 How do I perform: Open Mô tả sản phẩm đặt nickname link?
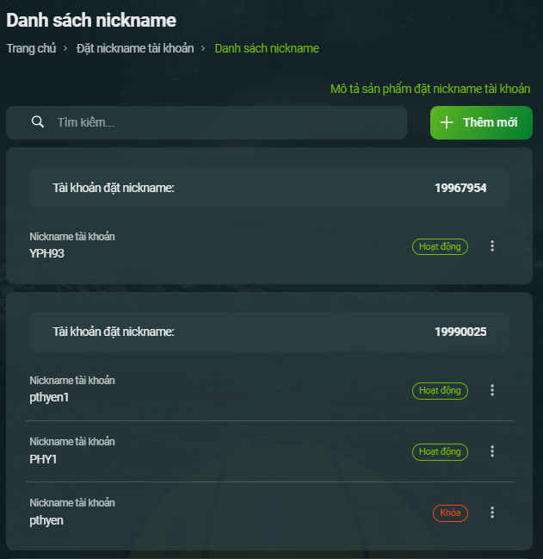tap(430, 89)
